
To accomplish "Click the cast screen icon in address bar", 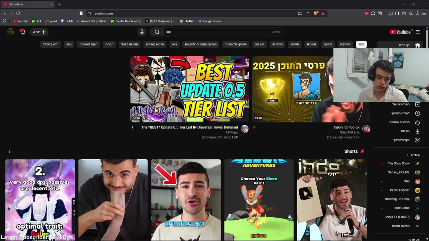I will (x=300, y=13).
